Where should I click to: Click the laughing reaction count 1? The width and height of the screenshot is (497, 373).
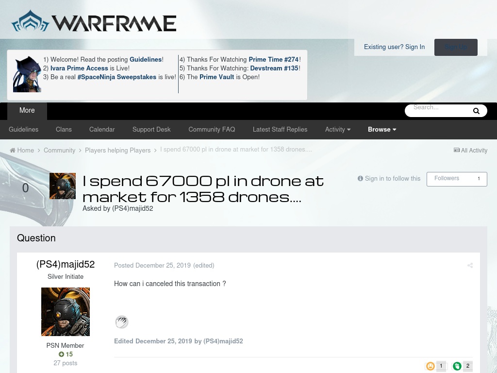coord(441,366)
